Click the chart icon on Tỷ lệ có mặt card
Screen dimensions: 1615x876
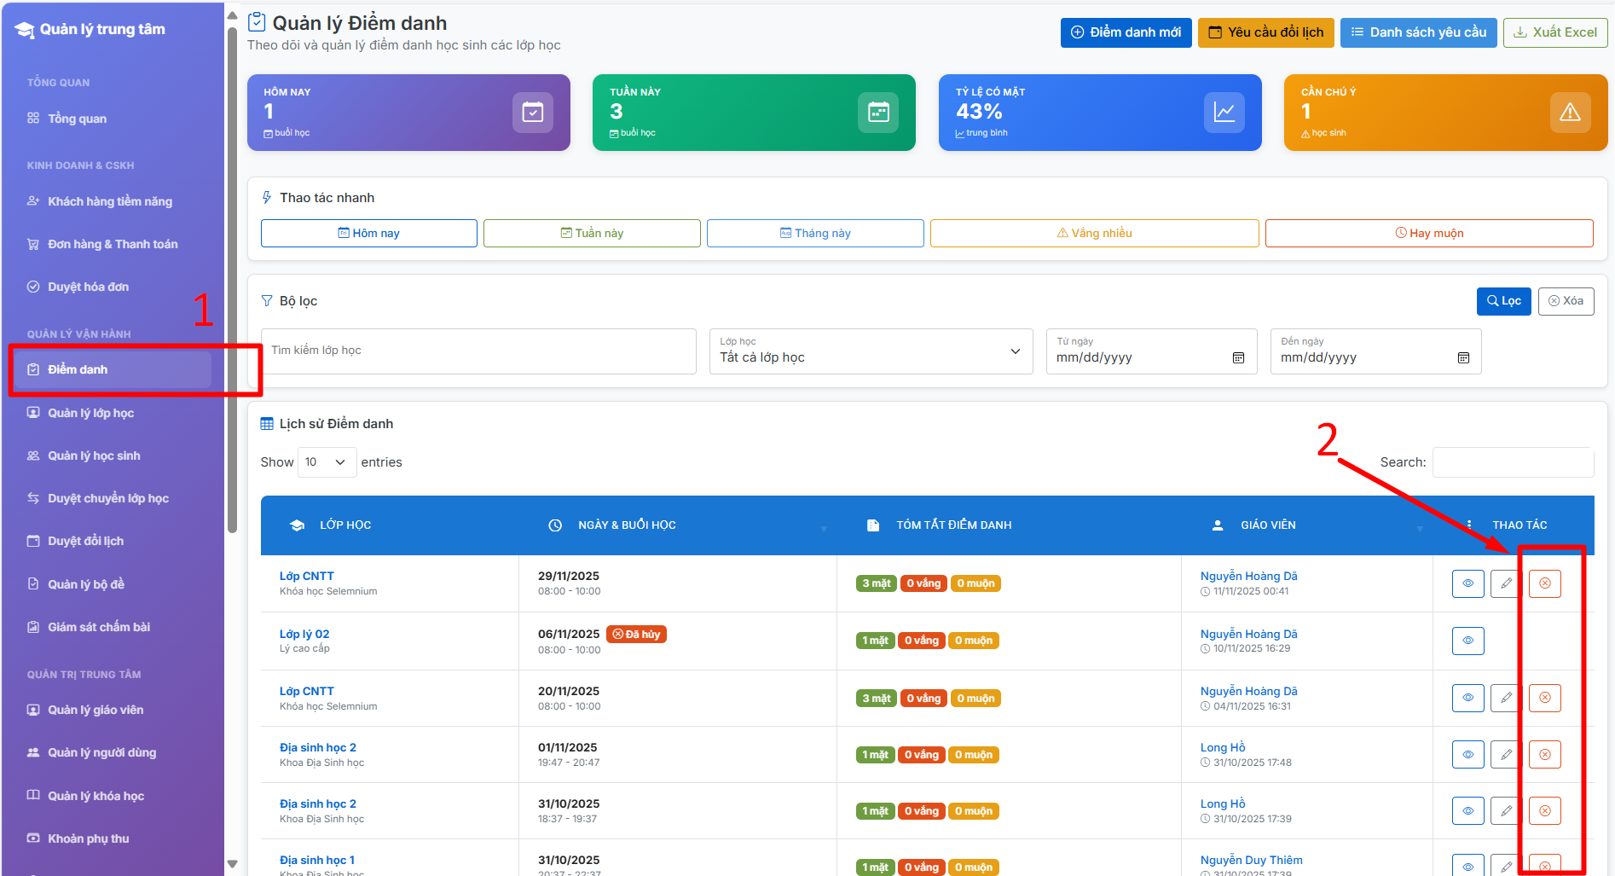pyautogui.click(x=1224, y=112)
